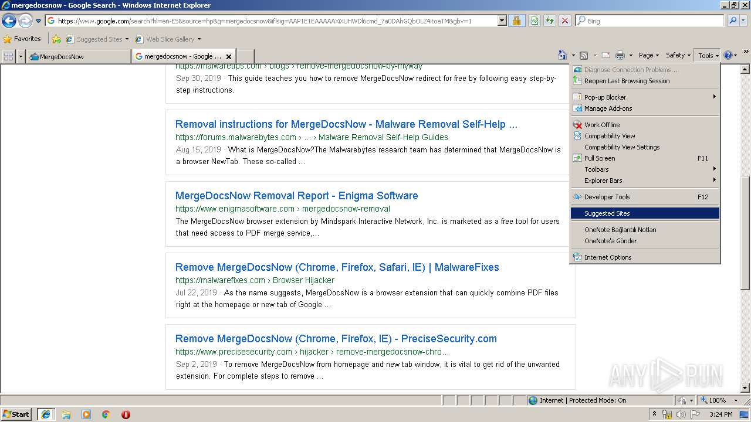Toggle Suggested Sites menu item
The height and width of the screenshot is (422, 751).
(x=645, y=213)
